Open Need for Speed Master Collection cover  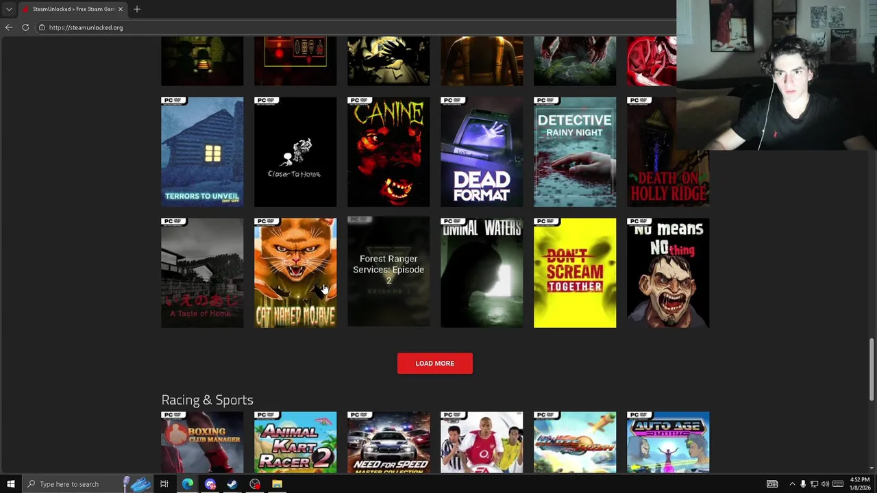coord(388,442)
